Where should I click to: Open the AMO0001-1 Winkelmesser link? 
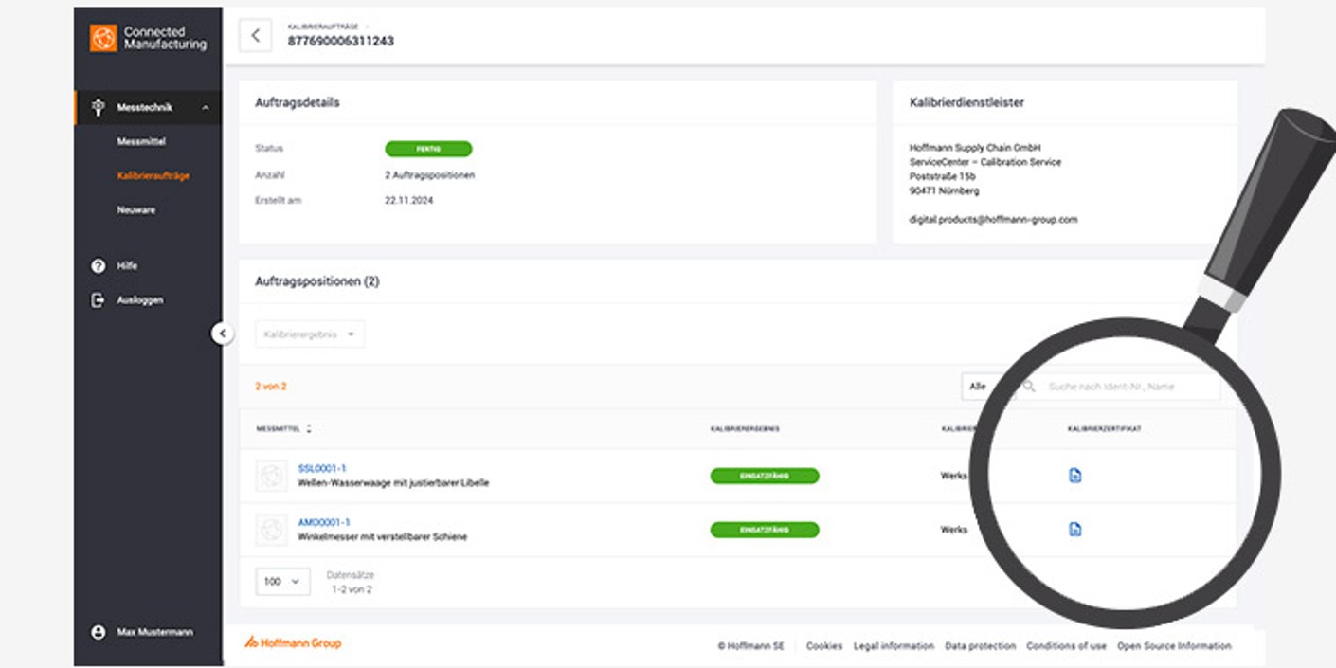(x=325, y=523)
